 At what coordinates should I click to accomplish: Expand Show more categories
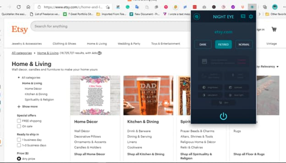28,107
